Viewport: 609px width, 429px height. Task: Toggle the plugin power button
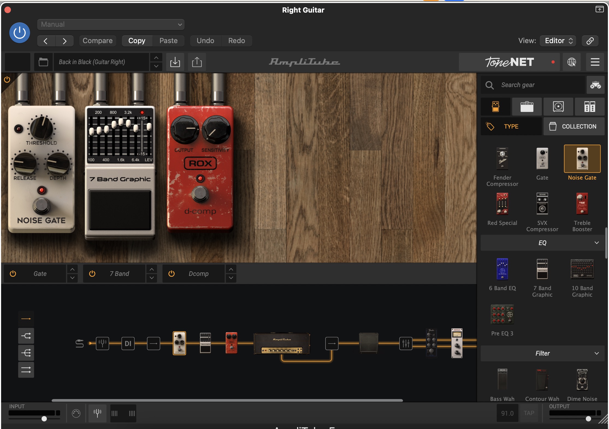[x=20, y=33]
